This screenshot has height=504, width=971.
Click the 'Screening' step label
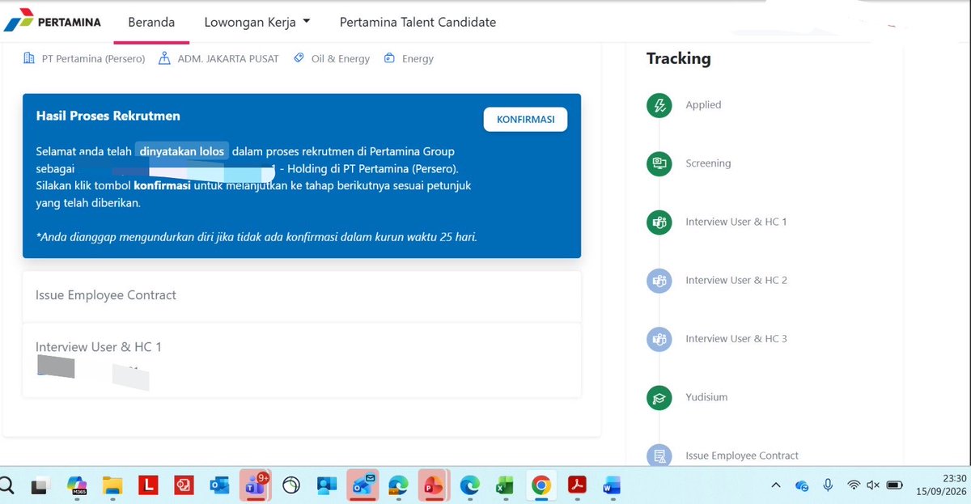pos(708,163)
